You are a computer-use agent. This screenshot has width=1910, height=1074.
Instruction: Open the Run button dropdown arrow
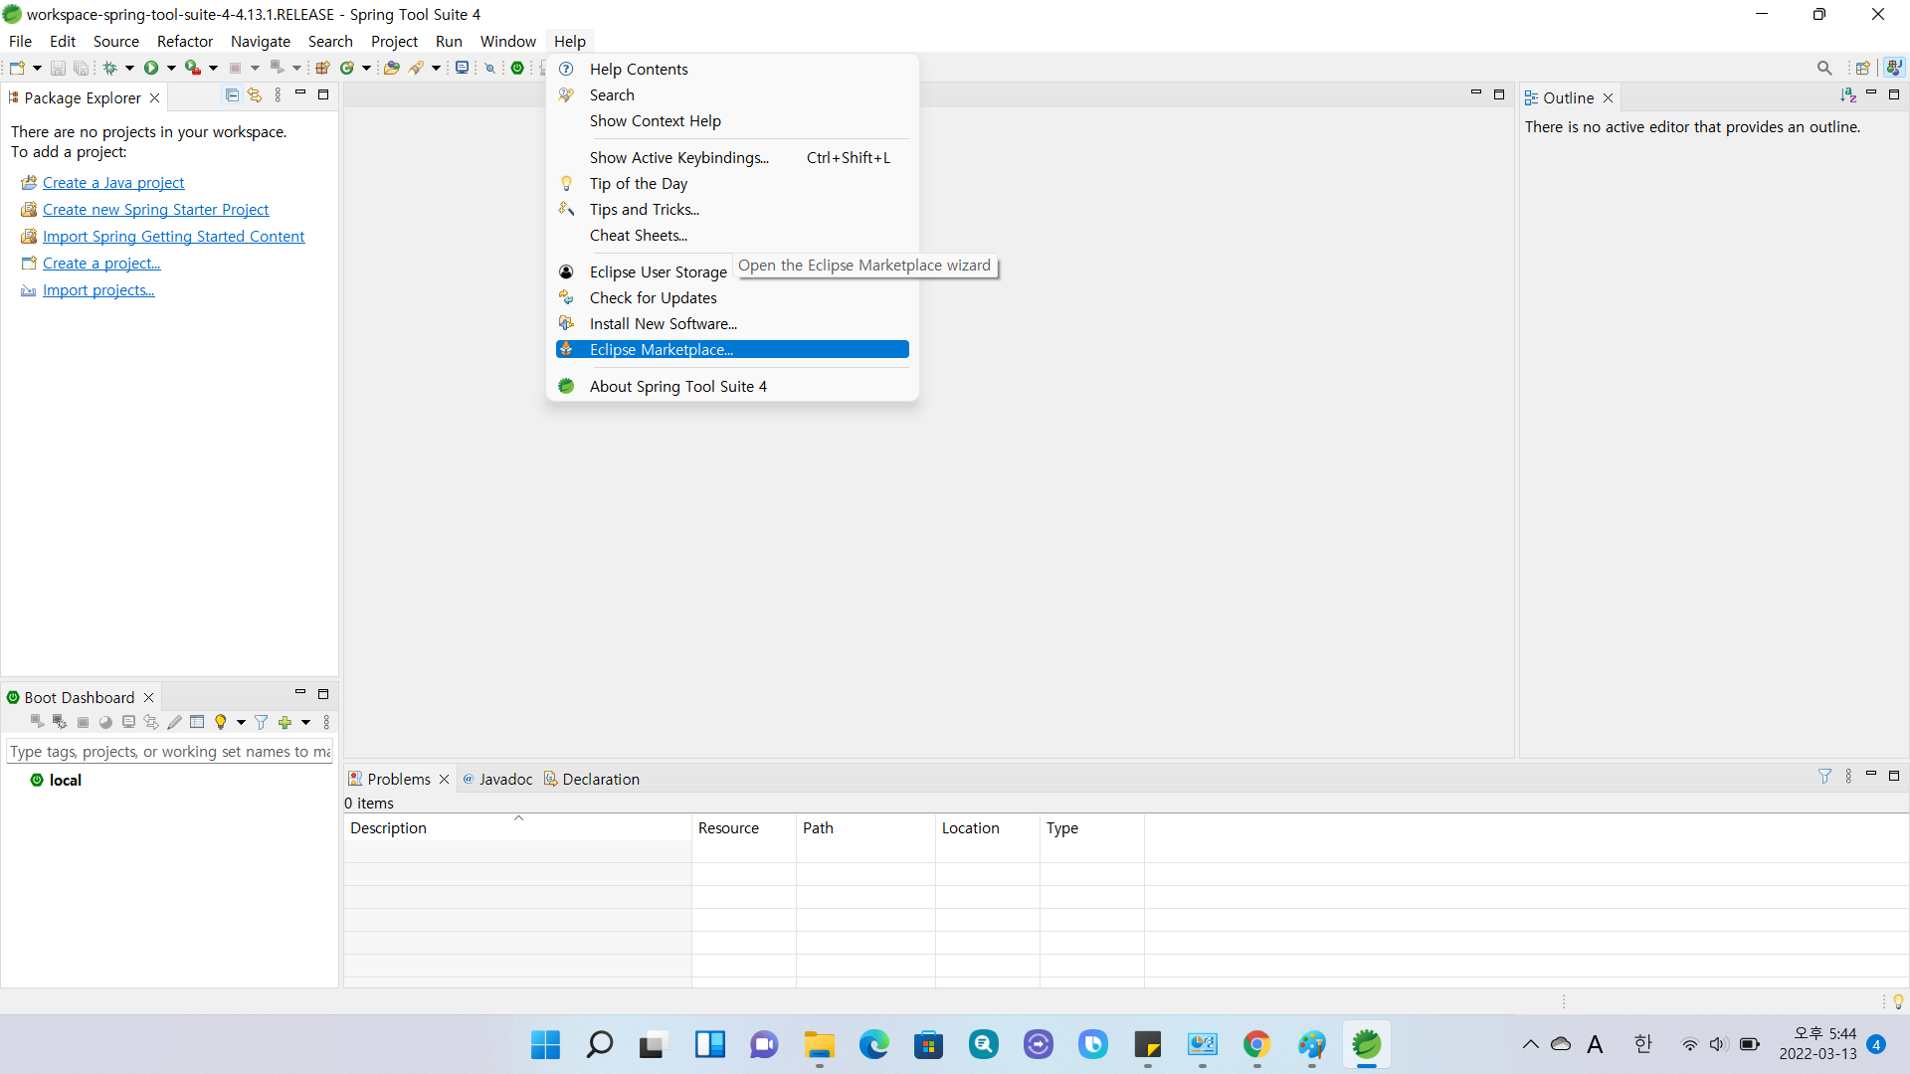(171, 68)
